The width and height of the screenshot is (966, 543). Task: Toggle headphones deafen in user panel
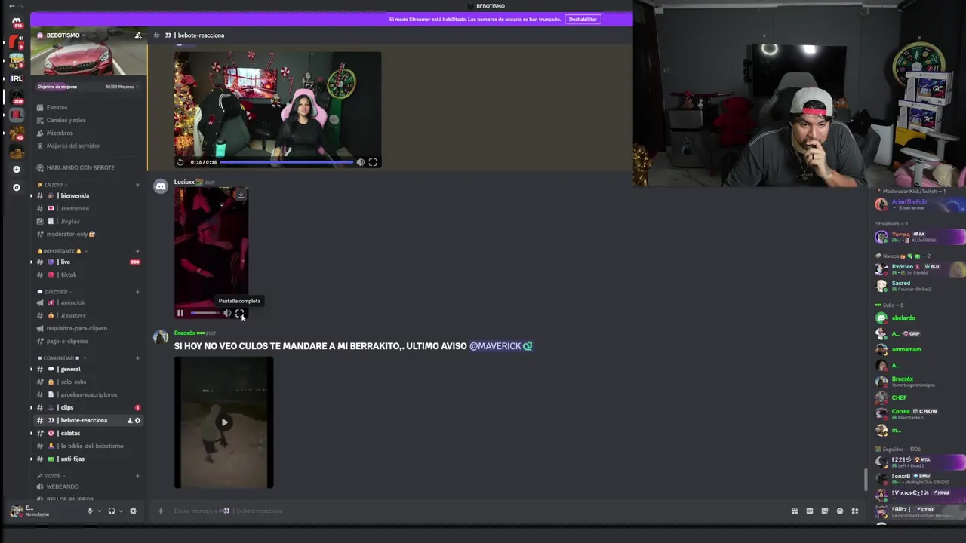tap(112, 511)
